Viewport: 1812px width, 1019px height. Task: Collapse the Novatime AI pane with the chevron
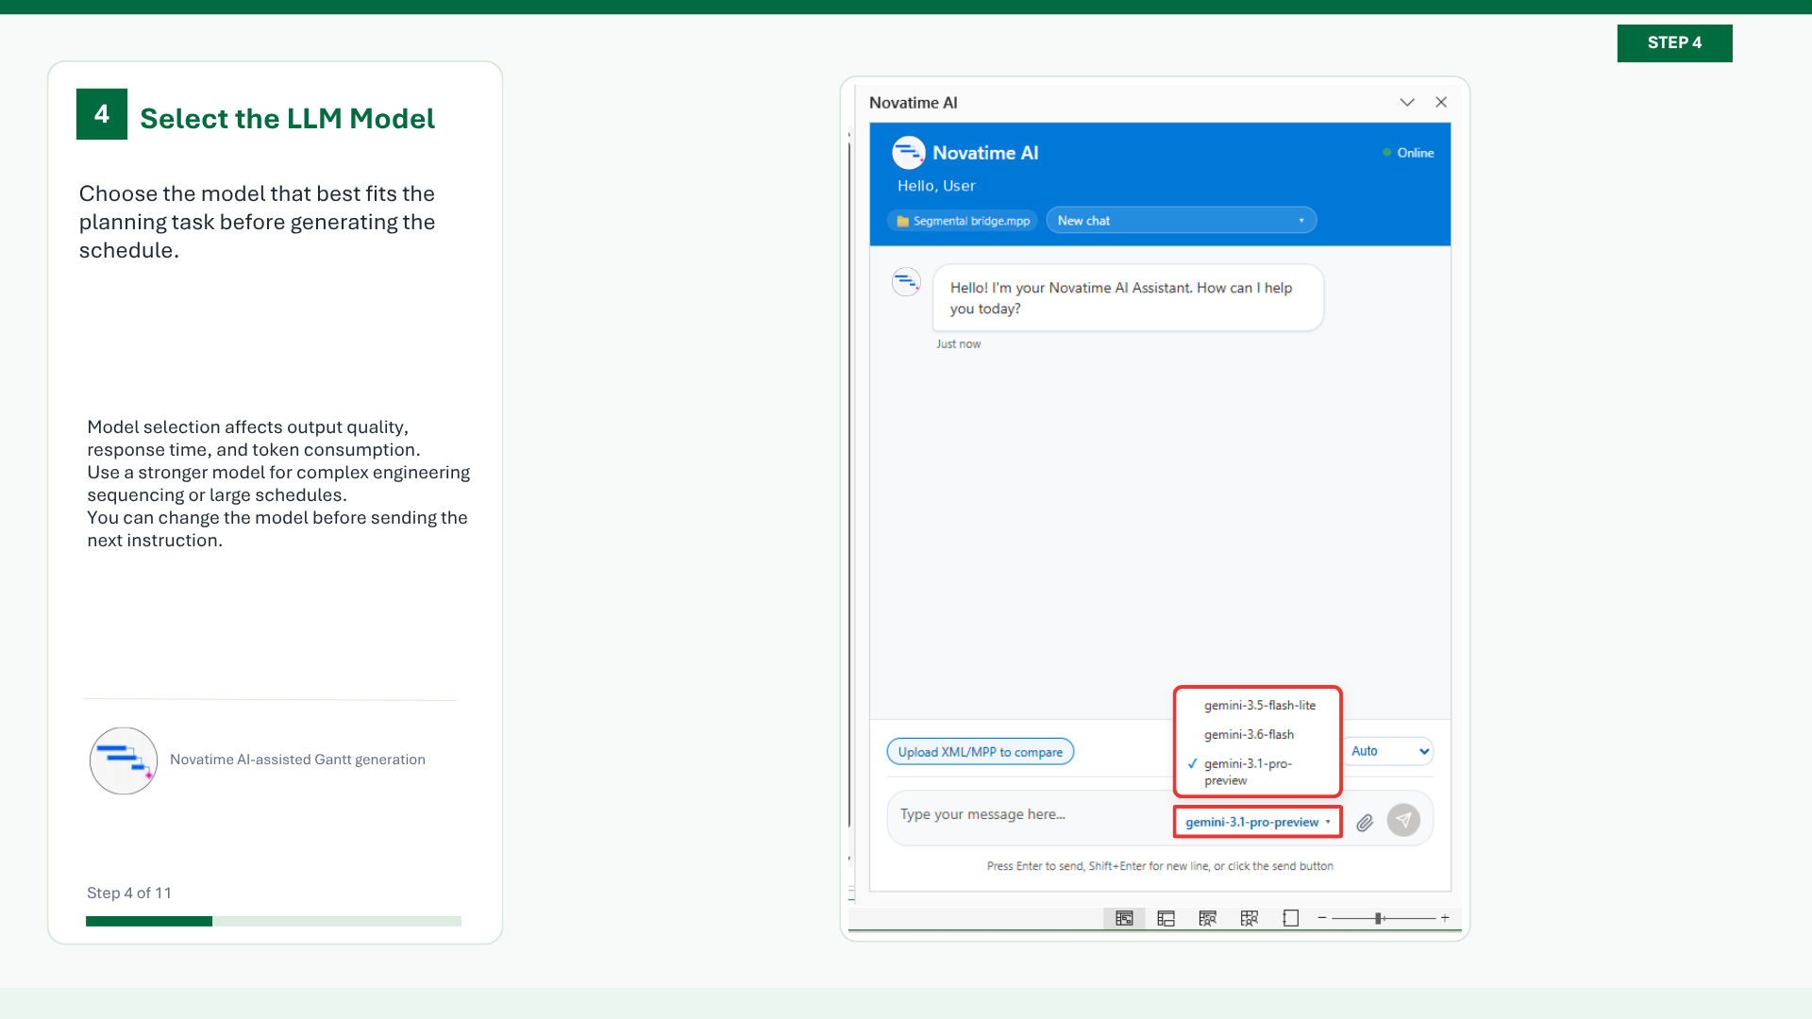point(1407,102)
